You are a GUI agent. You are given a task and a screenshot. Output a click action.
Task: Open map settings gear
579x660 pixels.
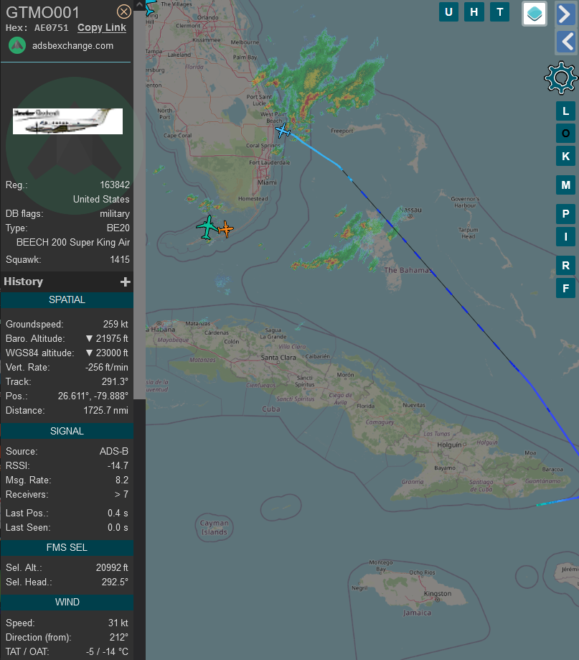click(561, 78)
